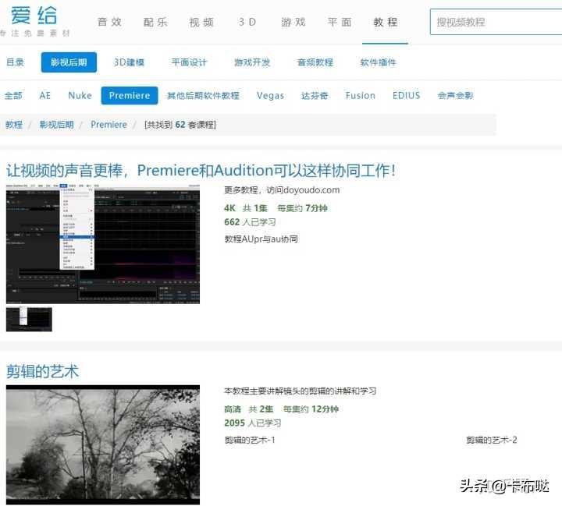Open episode 剪辑的艺术-2
Screen dimensions: 562x506
click(492, 440)
